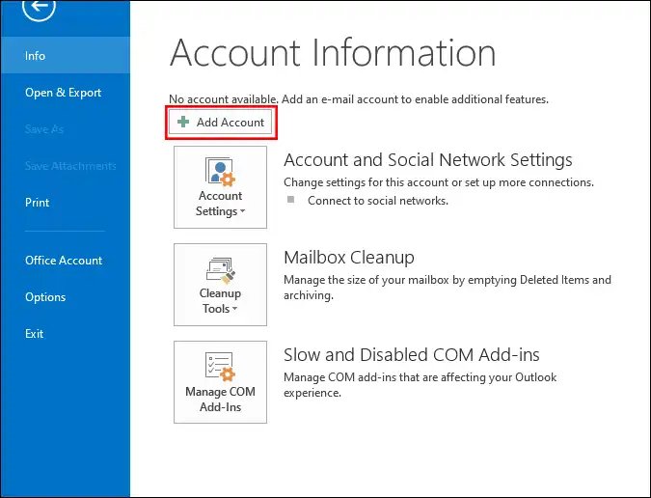
Task: Open the Open & Export menu item
Action: point(63,93)
